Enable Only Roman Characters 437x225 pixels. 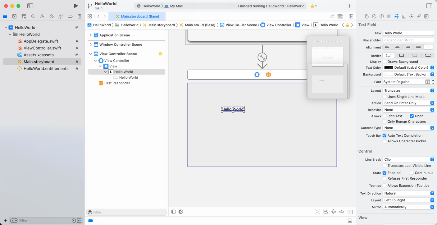385,122
